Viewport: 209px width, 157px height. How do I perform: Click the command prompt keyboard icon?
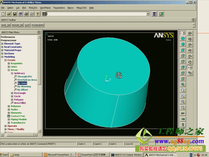click(x=44, y=14)
